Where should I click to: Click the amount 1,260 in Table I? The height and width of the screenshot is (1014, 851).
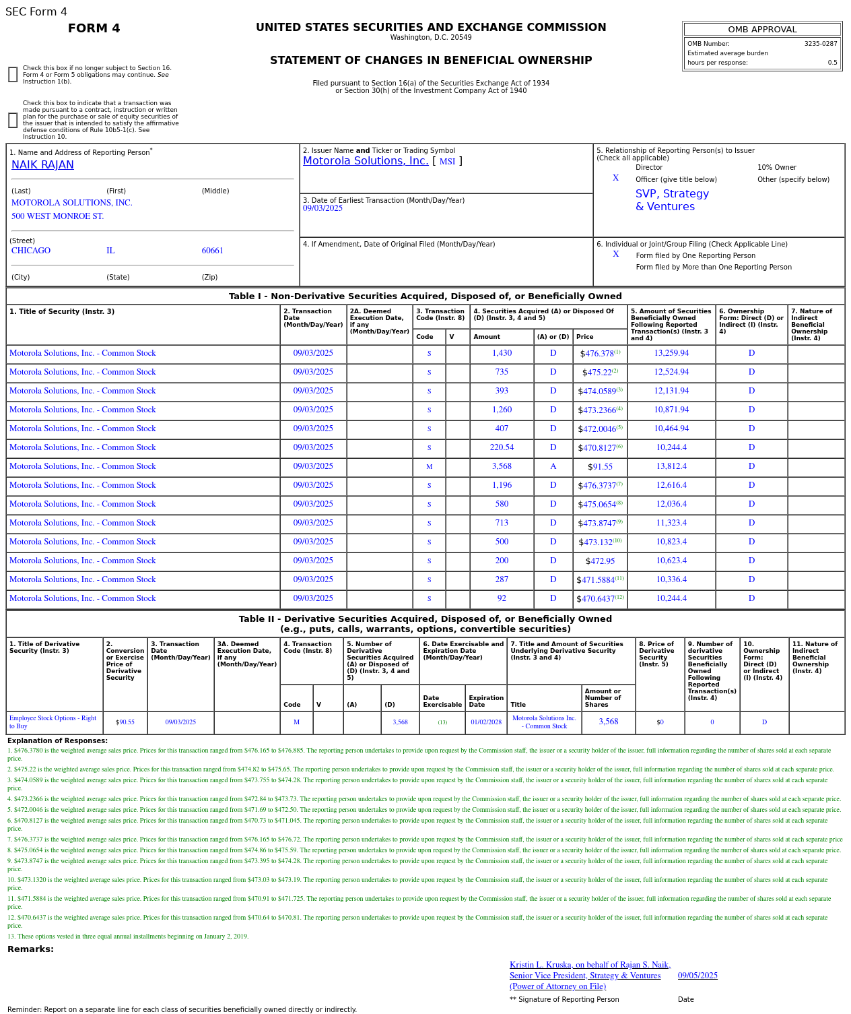[x=502, y=410]
